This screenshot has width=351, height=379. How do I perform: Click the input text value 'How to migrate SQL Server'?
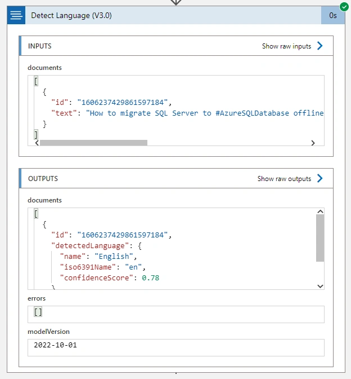(205, 113)
